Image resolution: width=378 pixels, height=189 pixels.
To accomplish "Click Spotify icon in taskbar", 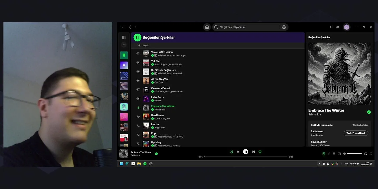I will [145, 164].
